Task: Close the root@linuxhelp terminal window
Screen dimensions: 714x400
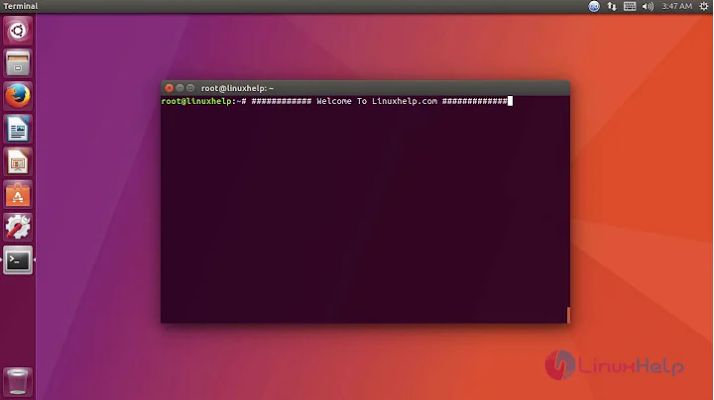Action: 169,88
